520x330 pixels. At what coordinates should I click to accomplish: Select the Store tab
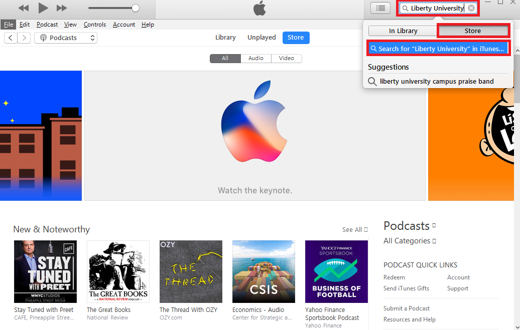click(296, 38)
